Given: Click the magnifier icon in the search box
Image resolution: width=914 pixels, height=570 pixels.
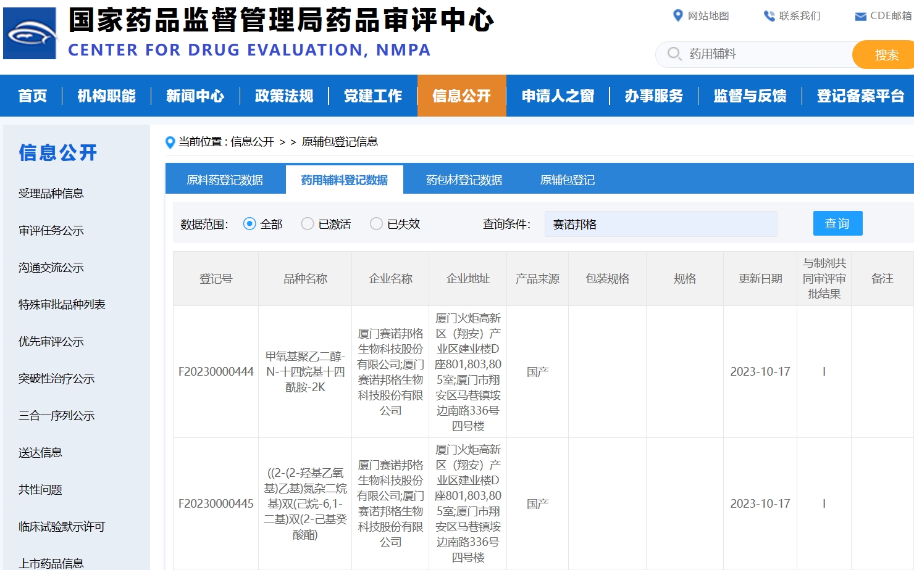Looking at the screenshot, I should [673, 54].
